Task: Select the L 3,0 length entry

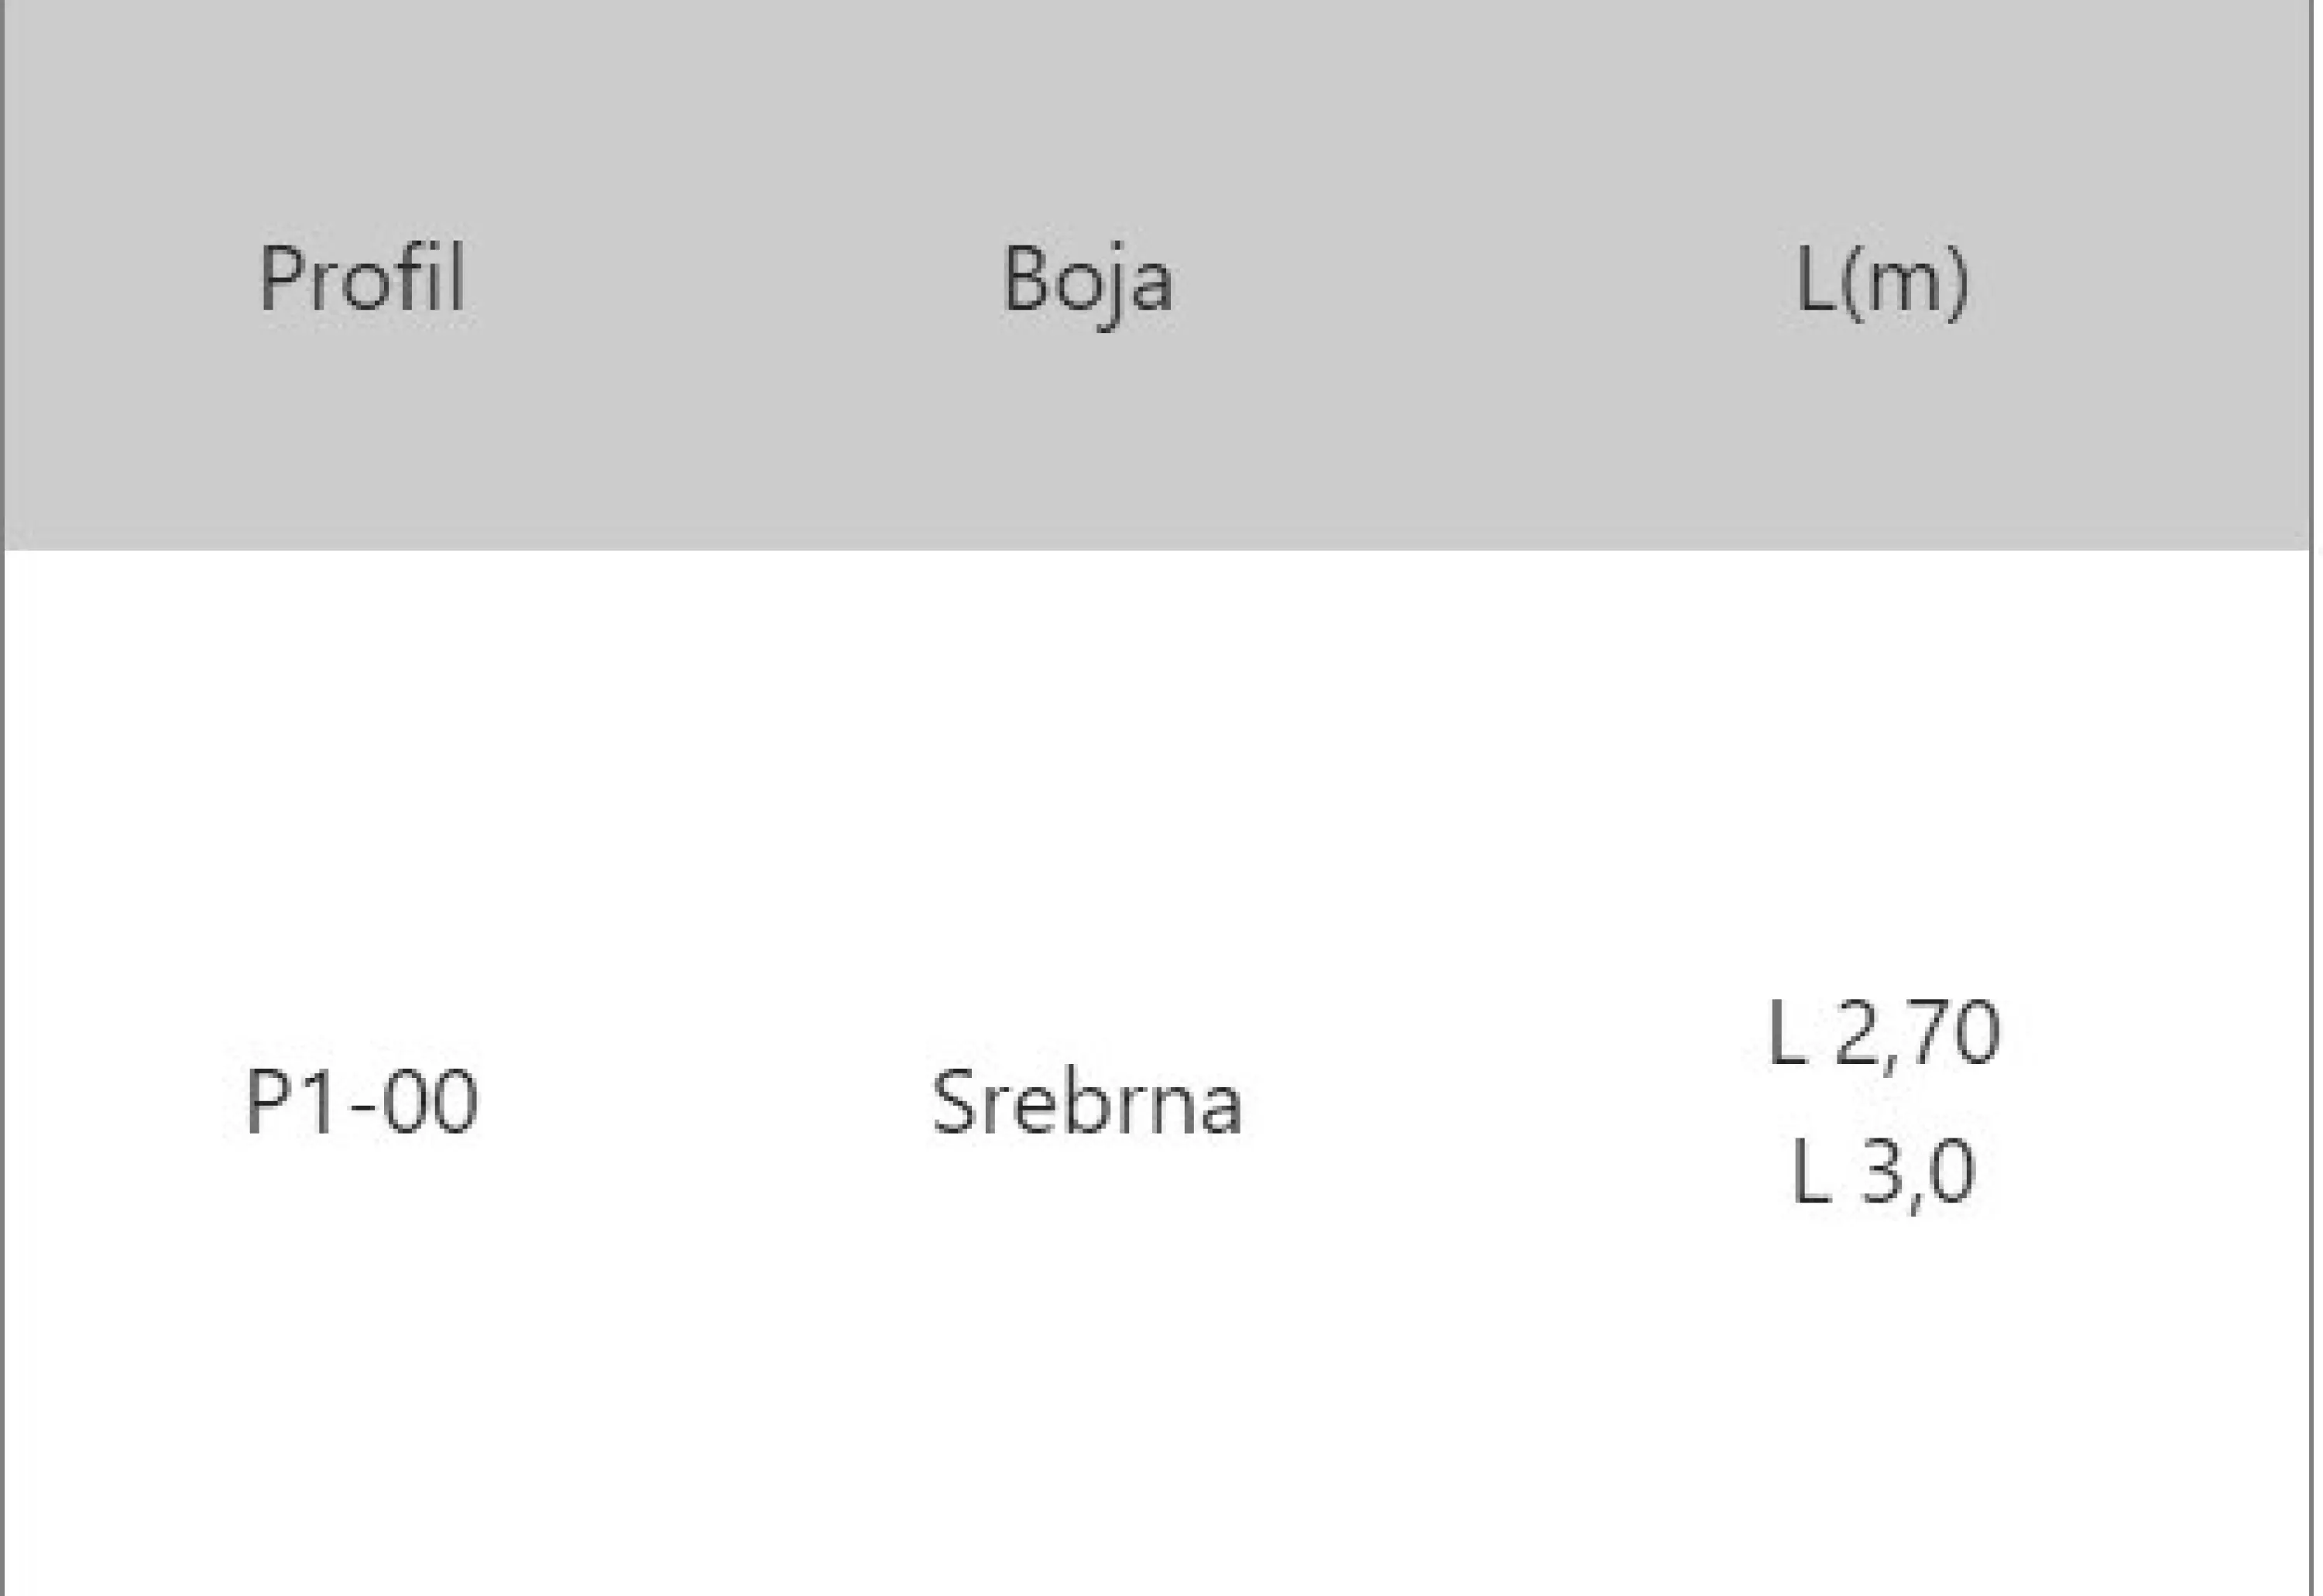Action: coord(1883,1172)
